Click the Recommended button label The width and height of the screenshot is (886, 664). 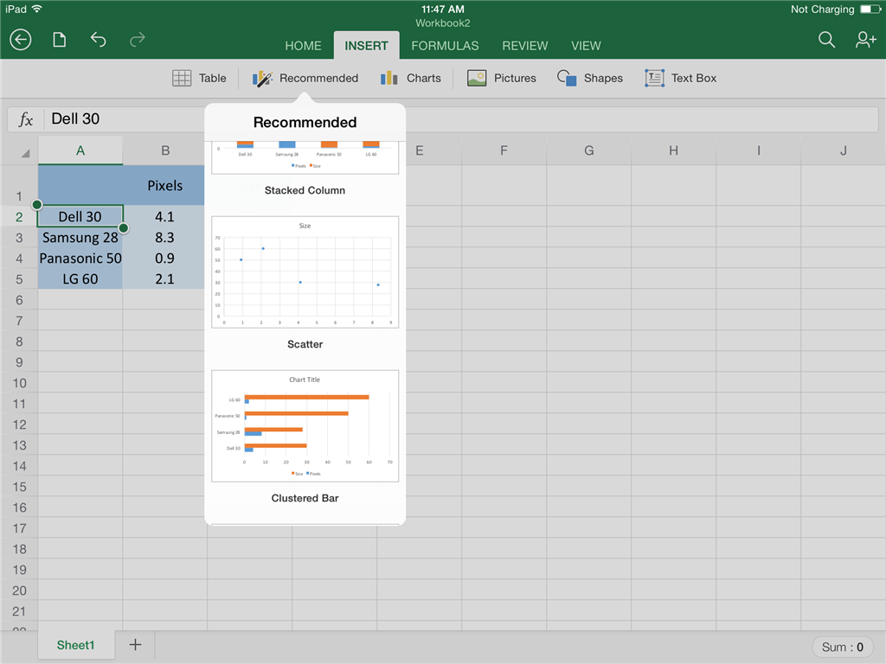[x=318, y=78]
